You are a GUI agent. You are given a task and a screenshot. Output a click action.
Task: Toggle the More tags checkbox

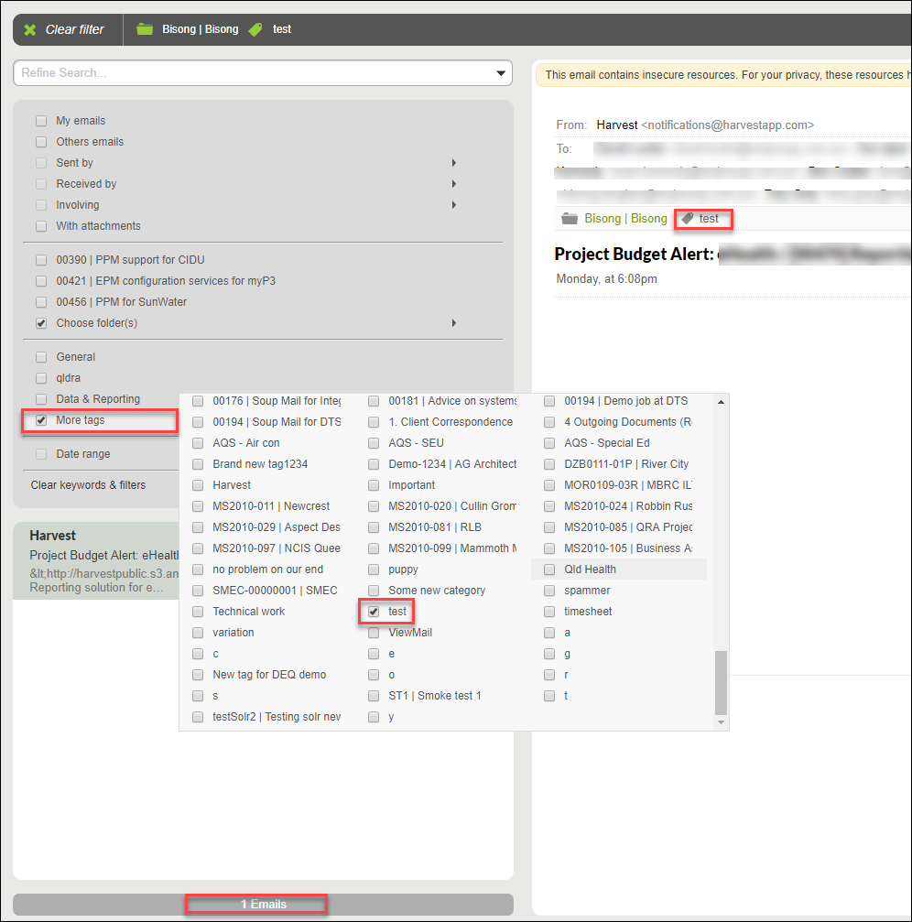click(41, 421)
